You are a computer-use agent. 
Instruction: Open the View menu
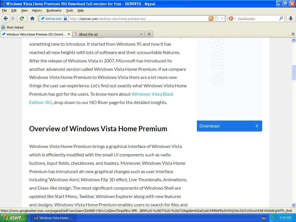[x=24, y=10]
